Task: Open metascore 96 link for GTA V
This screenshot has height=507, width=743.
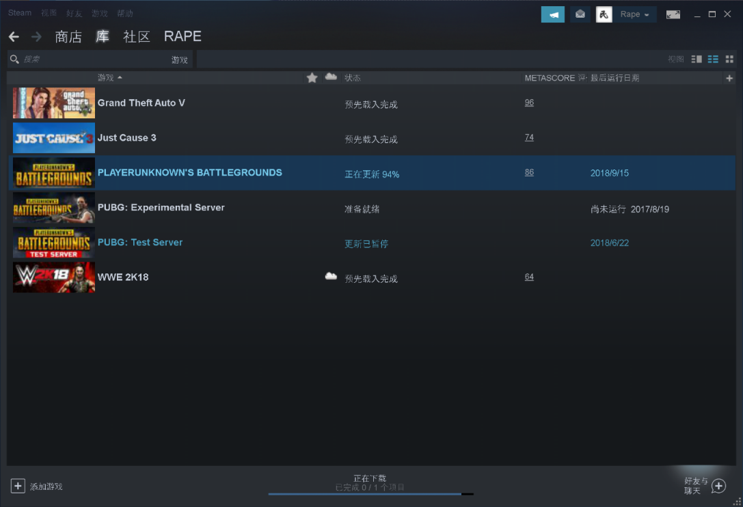Action: (x=529, y=102)
